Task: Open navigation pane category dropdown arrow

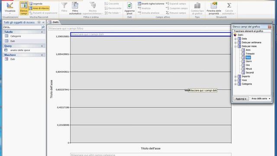Action: (x=39, y=23)
